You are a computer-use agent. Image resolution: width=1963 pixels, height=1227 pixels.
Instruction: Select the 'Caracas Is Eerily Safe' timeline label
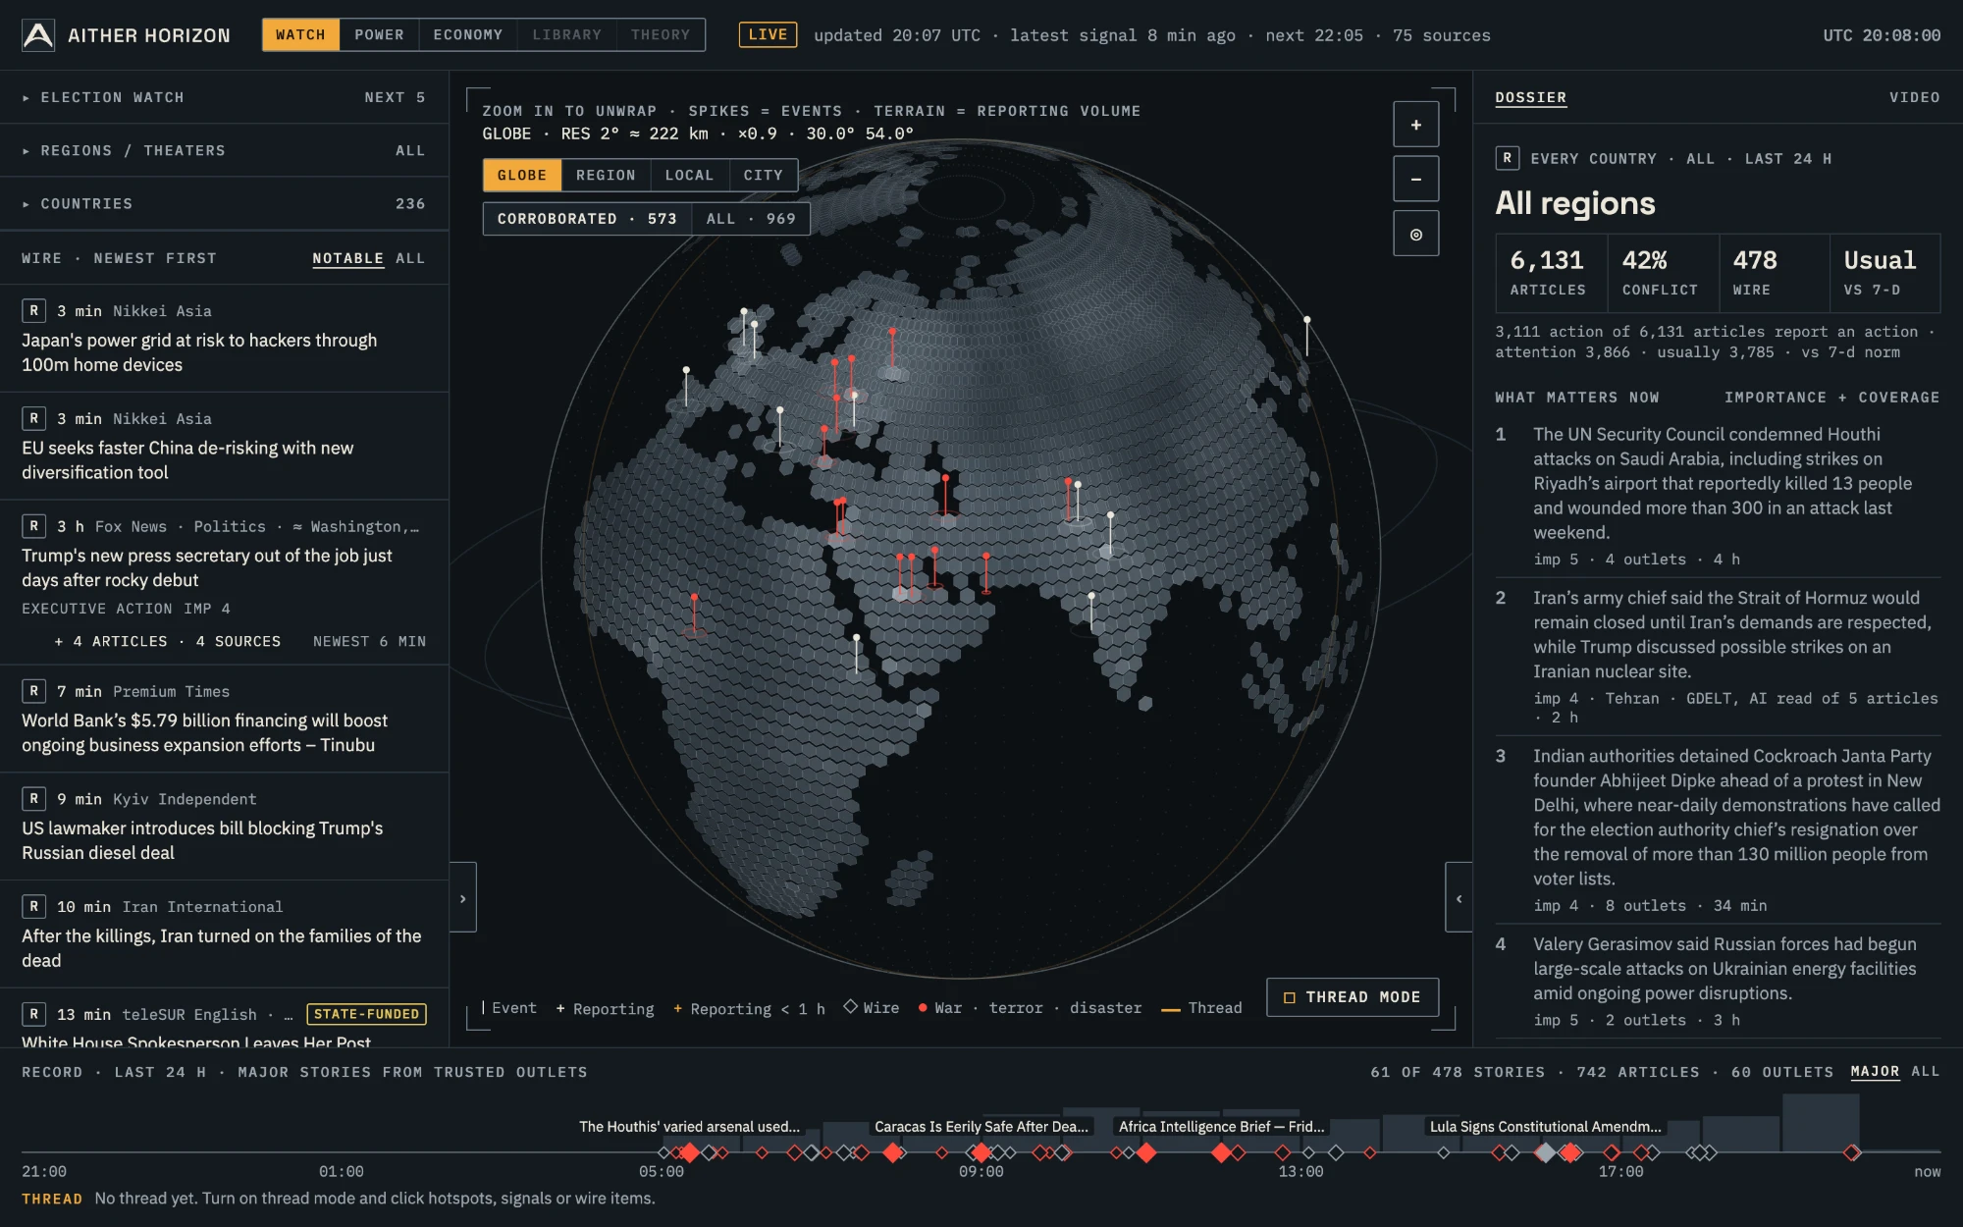[x=981, y=1127]
